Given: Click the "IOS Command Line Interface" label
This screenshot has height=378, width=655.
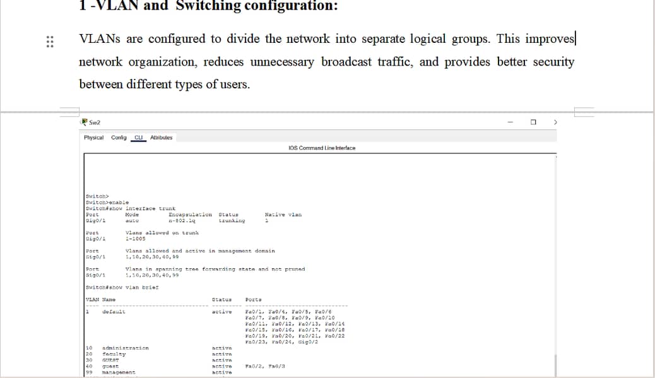Looking at the screenshot, I should coord(322,148).
